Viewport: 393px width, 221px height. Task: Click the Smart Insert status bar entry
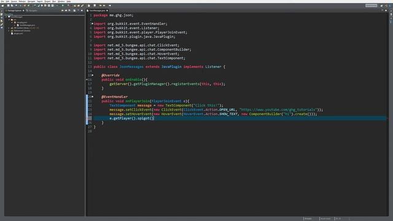pos(325,219)
